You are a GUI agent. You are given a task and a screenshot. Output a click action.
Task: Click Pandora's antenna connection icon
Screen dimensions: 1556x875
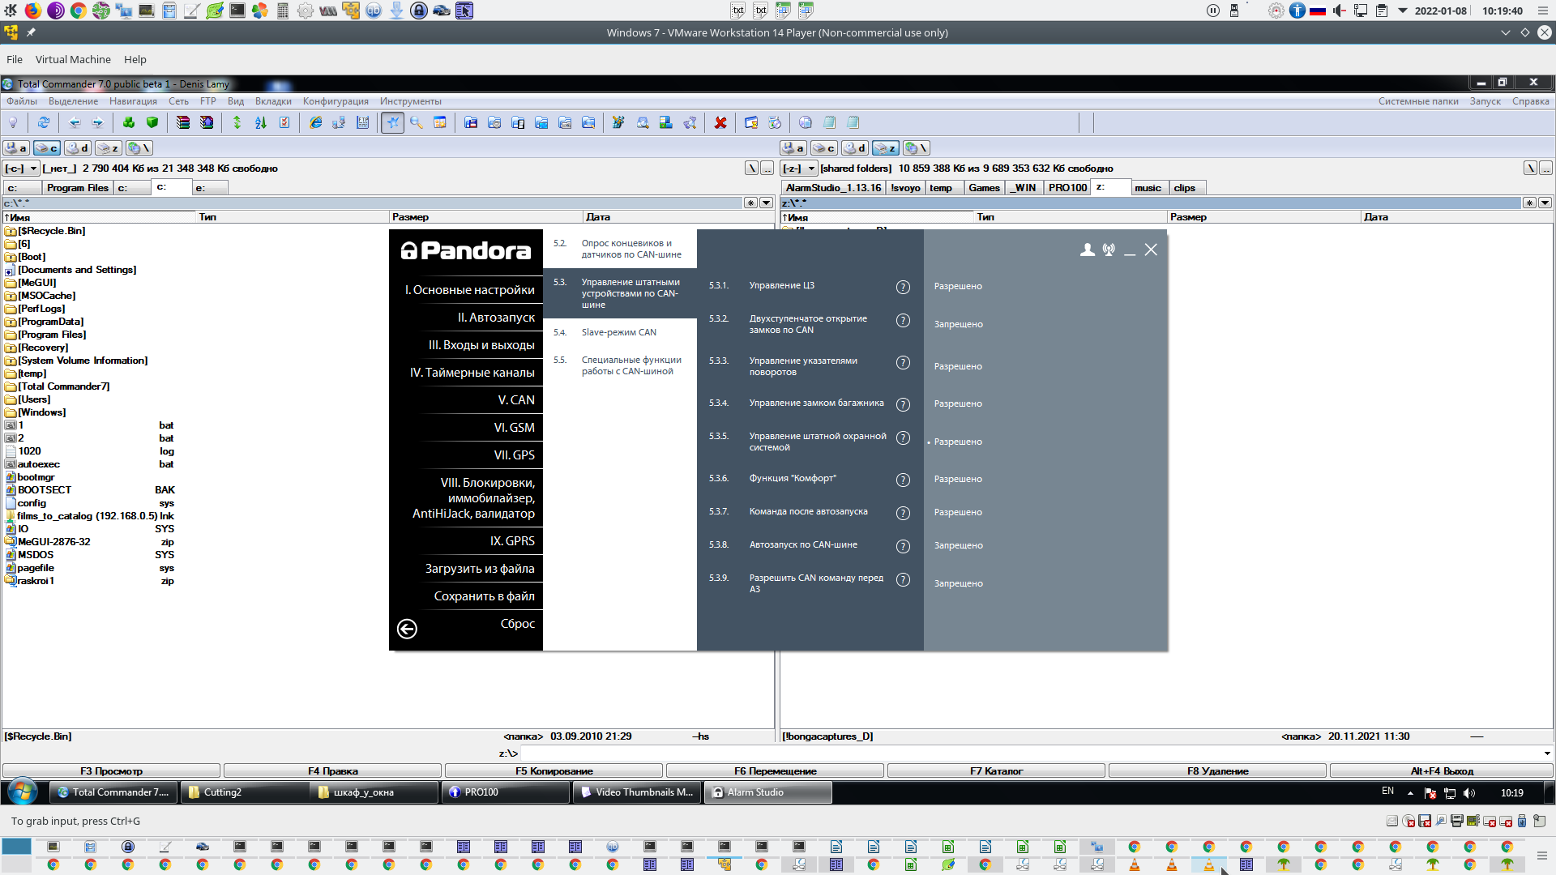pos(1109,250)
